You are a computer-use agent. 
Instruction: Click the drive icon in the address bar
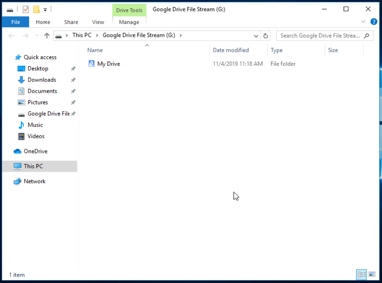[59, 36]
